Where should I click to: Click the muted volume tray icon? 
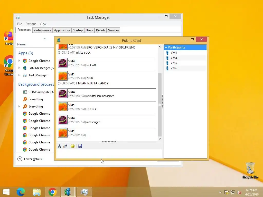coord(239,192)
